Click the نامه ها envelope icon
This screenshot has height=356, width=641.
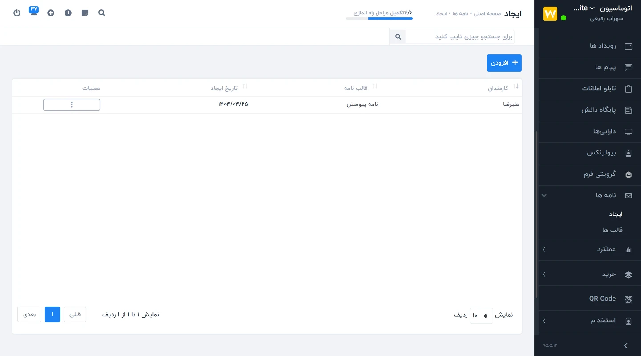[629, 195]
